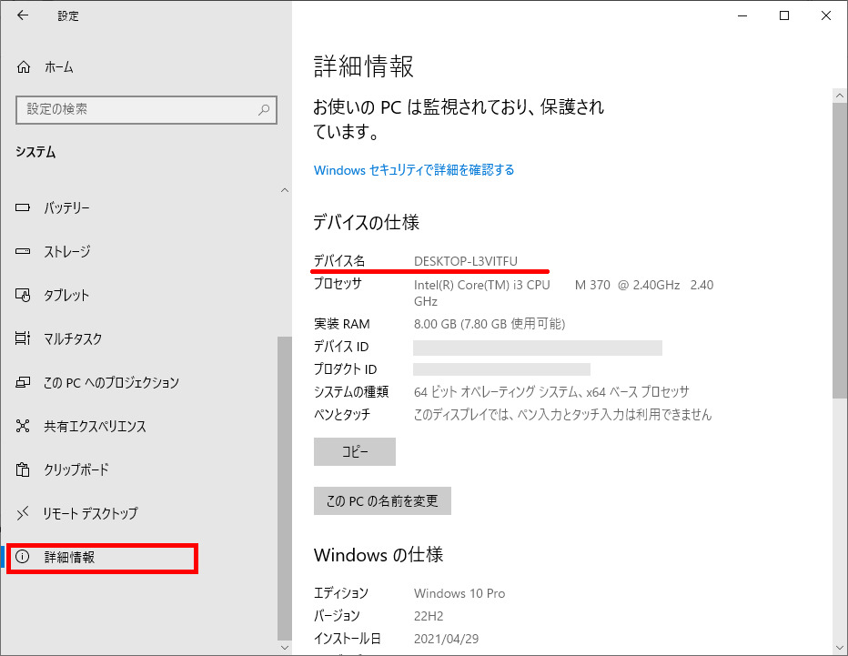Click the Tablet (タブレット) icon

pos(24,296)
